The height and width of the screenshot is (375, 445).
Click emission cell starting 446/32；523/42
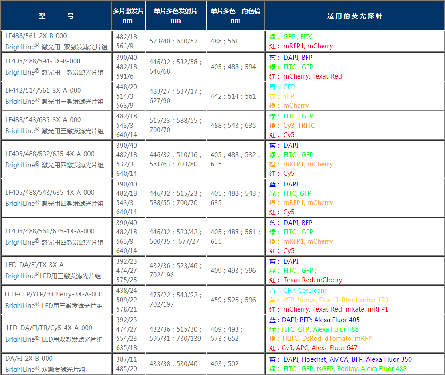[176, 237]
